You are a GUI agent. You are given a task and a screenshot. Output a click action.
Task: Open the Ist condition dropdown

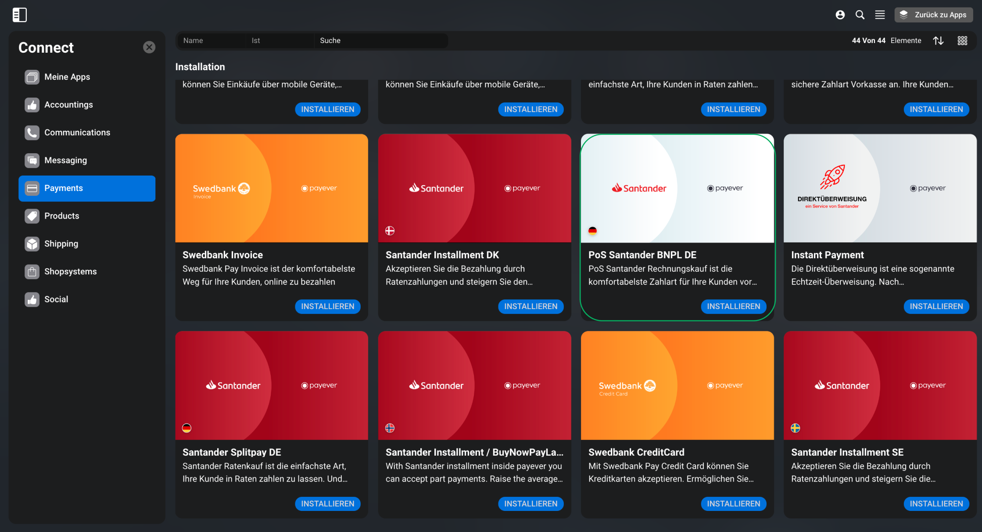point(280,40)
